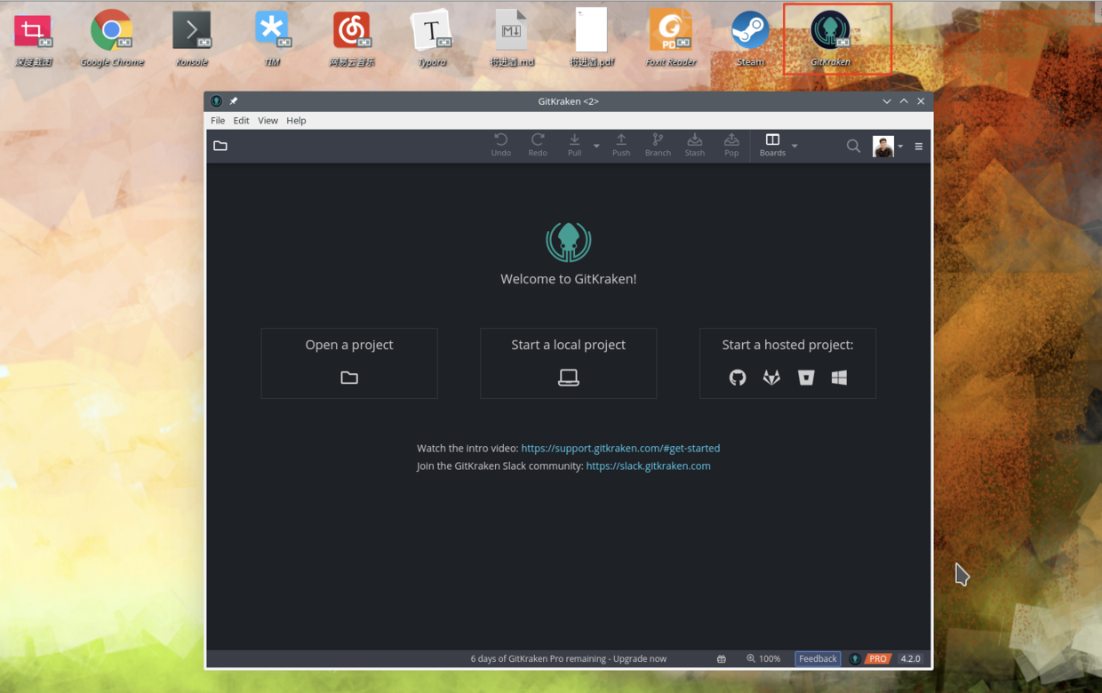Expand the profile dropdown arrow
Screen dimensions: 1102x693
click(900, 147)
